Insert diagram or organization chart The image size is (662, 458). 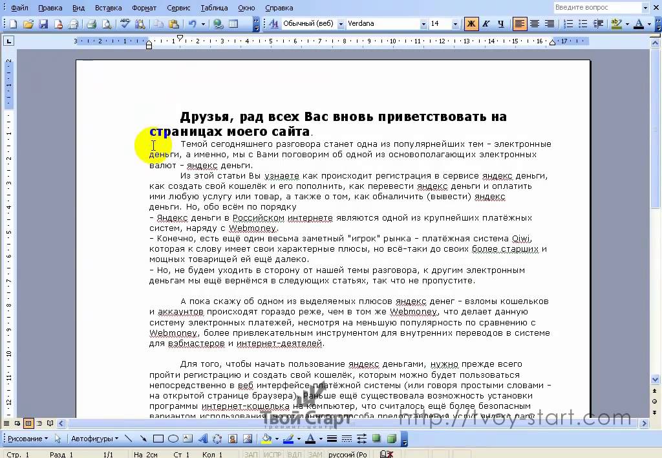[217, 439]
